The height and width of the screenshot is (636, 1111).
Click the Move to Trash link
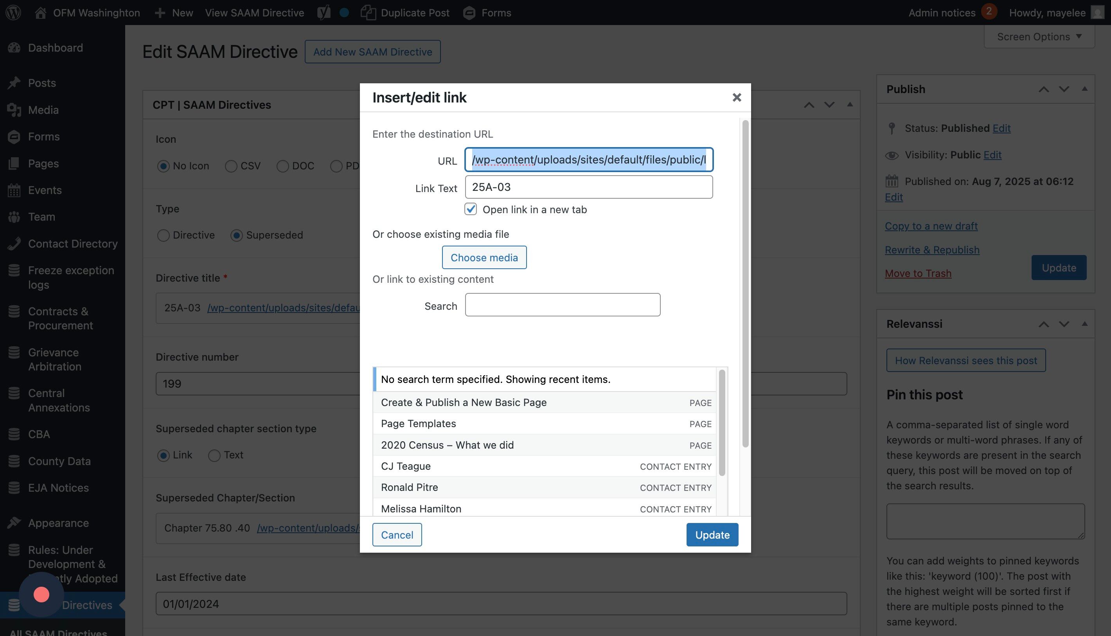[918, 273]
